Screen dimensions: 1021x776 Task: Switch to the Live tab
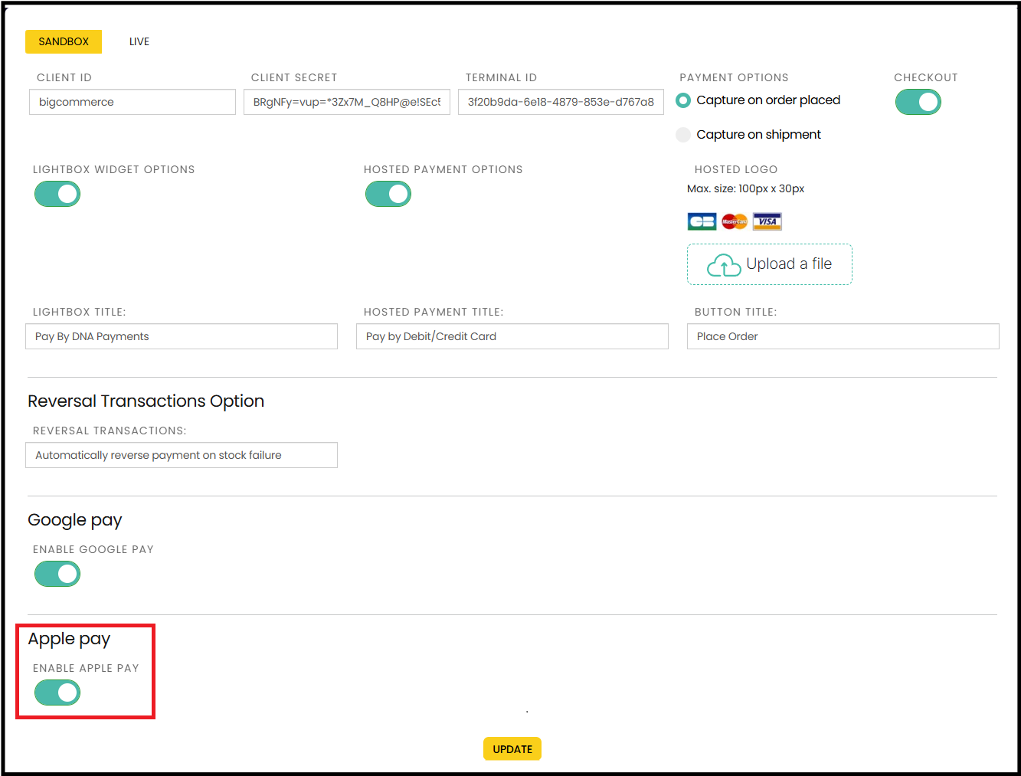point(139,41)
